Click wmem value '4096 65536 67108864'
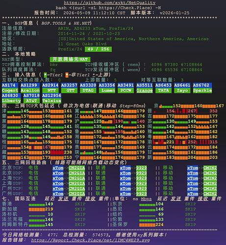The width and height of the screenshot is (226, 245). coord(176,70)
